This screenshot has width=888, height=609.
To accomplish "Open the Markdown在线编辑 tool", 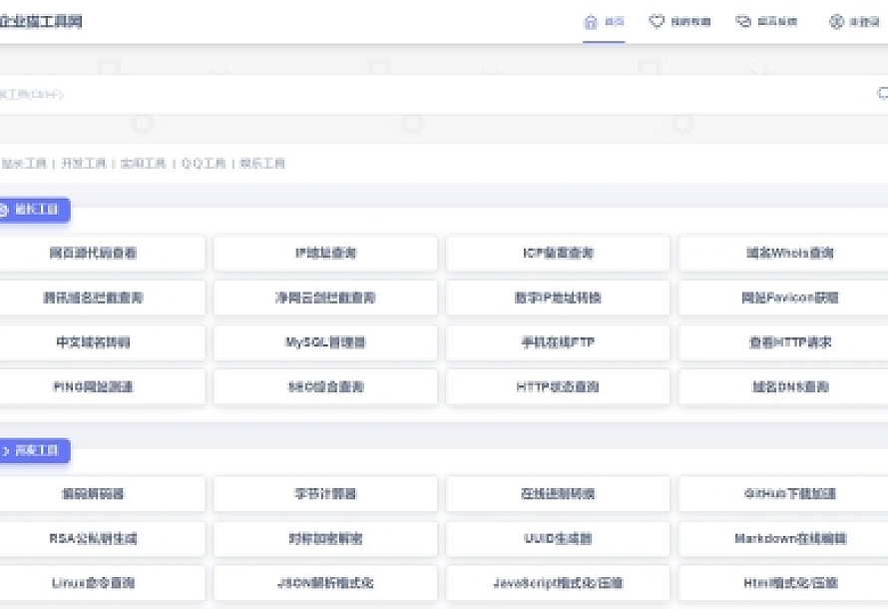I will tap(789, 538).
